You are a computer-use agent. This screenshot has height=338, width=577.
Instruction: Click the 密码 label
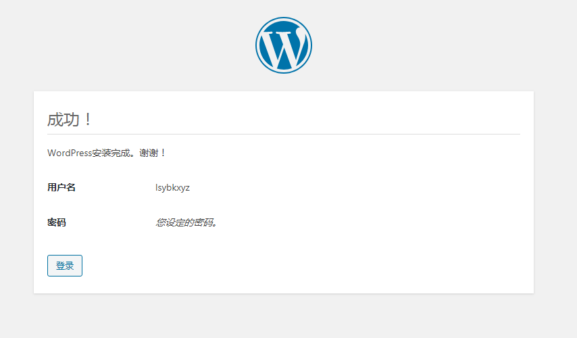click(x=56, y=222)
